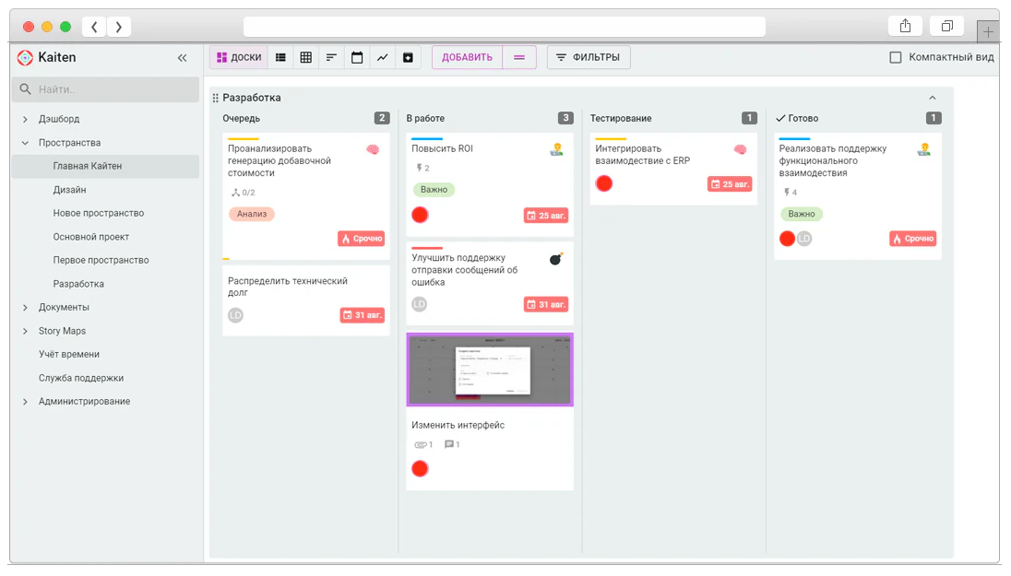Click card count badge in В работе column
Viewport: 1011px width, 576px height.
pos(565,118)
